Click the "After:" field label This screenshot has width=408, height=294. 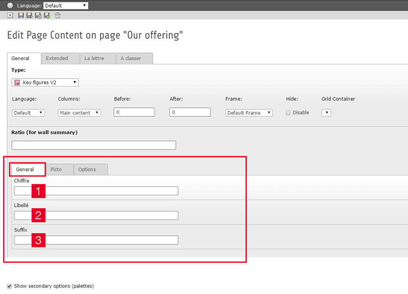click(x=176, y=99)
